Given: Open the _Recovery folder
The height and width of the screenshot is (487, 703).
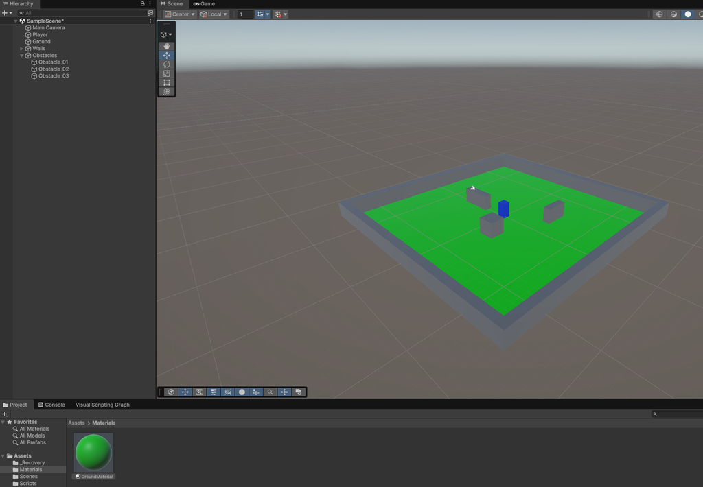Looking at the screenshot, I should (29, 463).
